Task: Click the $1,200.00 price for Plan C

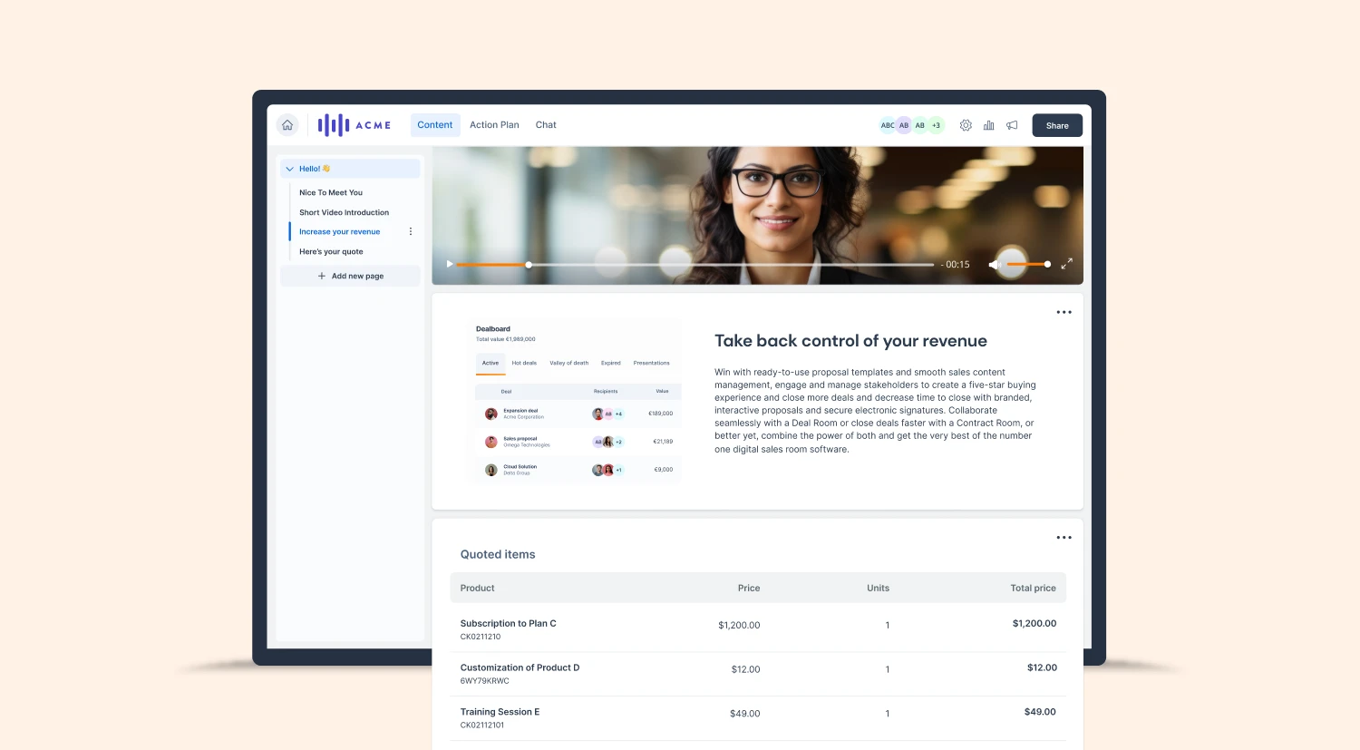Action: 739,625
